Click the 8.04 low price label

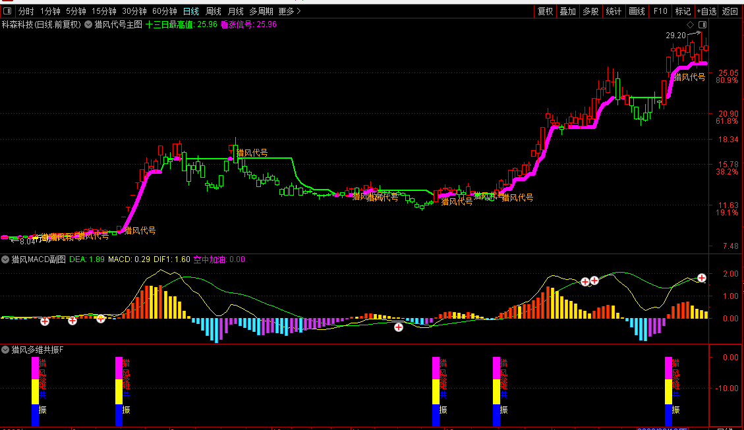click(x=28, y=241)
